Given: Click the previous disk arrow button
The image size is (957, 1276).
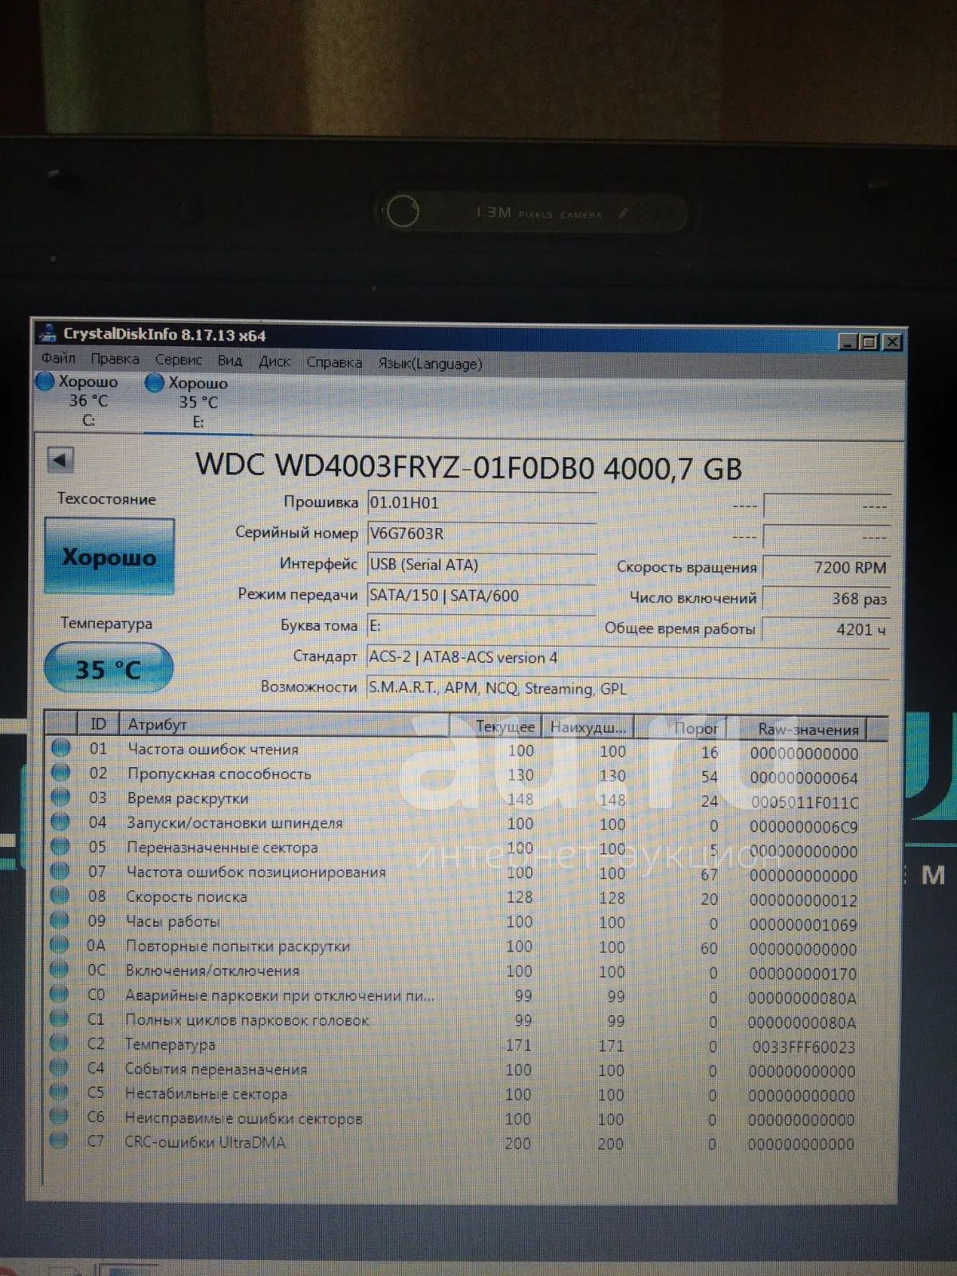Looking at the screenshot, I should pos(61,459).
